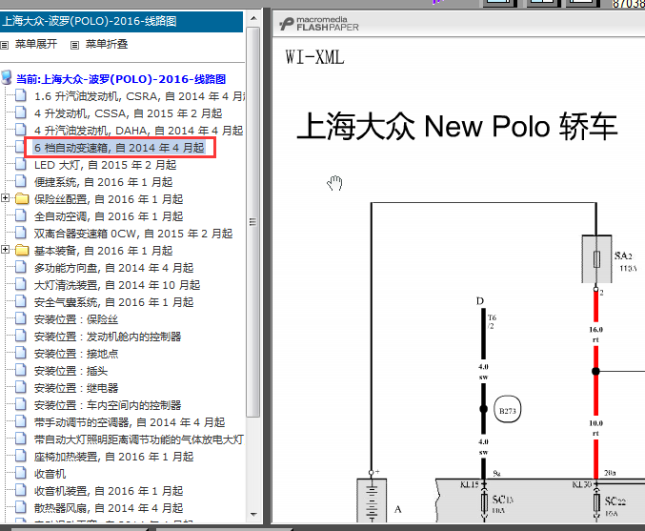Open 基本装备, 自 2016 年 1 月起 label
Screen dimensions: 645x531
(x=103, y=251)
